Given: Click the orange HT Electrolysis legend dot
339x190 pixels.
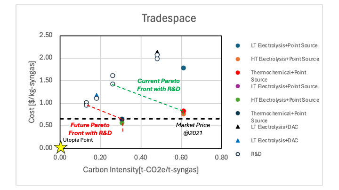Looking at the screenshot, I should pos(237,59).
